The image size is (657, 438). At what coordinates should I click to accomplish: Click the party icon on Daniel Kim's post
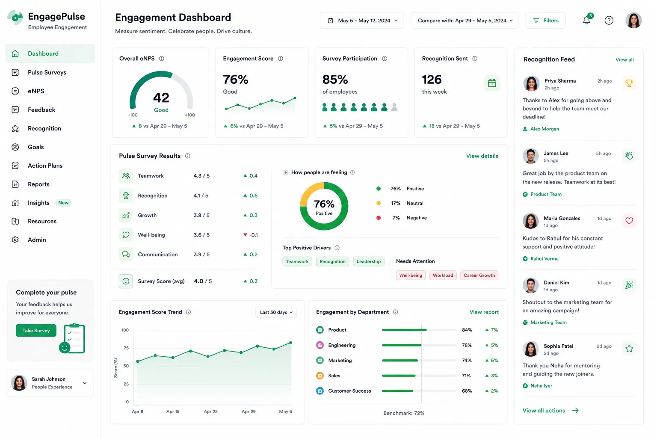point(629,285)
